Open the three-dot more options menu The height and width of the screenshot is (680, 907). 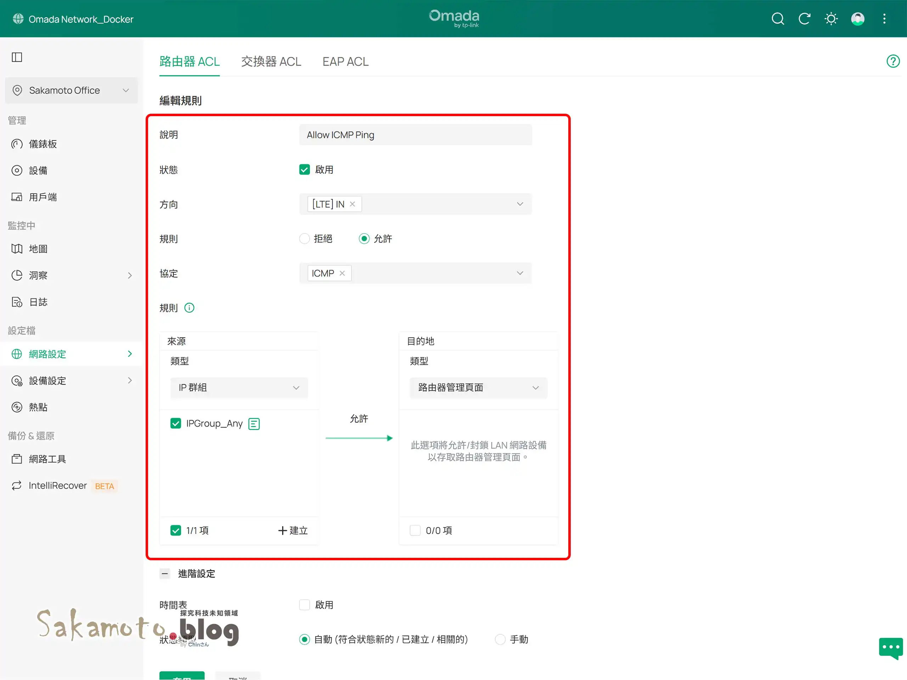pos(884,19)
